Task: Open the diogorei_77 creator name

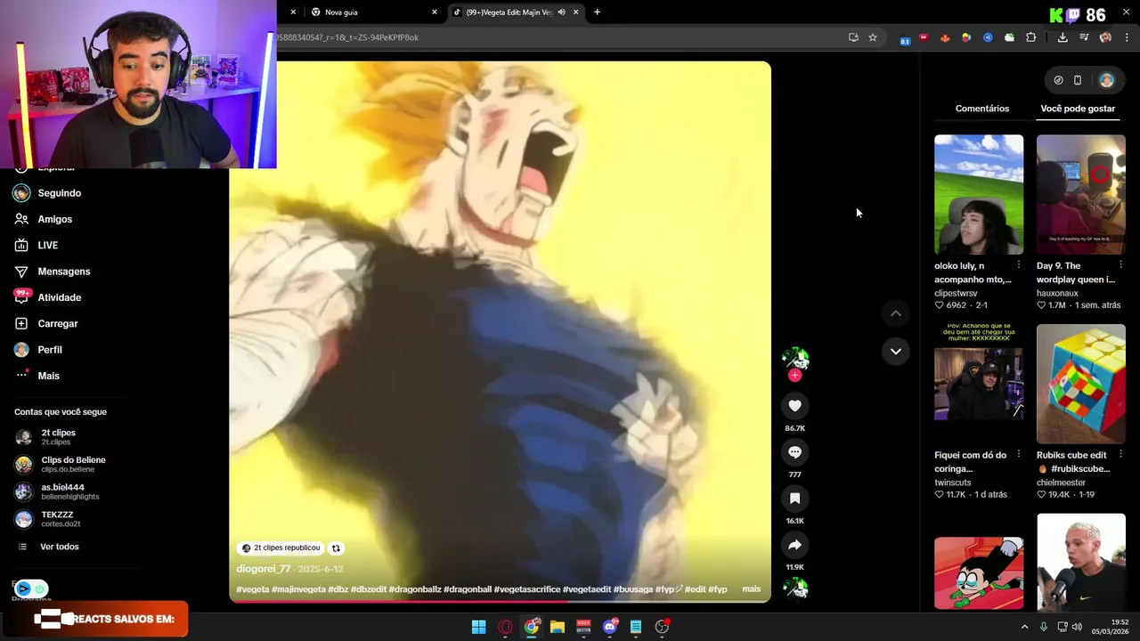Action: (x=264, y=569)
